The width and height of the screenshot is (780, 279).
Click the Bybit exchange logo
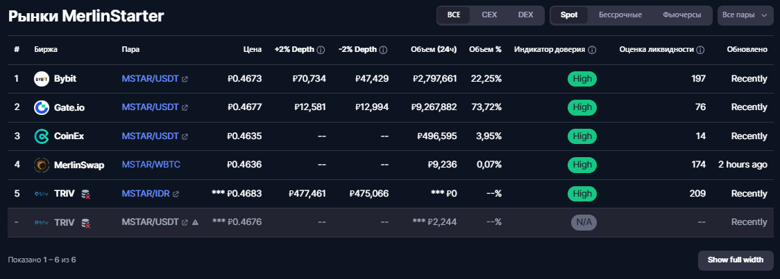pos(41,78)
